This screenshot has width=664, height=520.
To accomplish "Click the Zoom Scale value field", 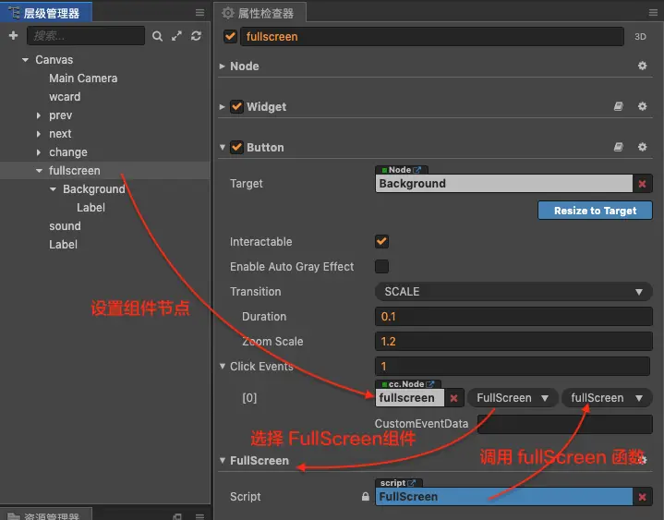I will (x=513, y=342).
